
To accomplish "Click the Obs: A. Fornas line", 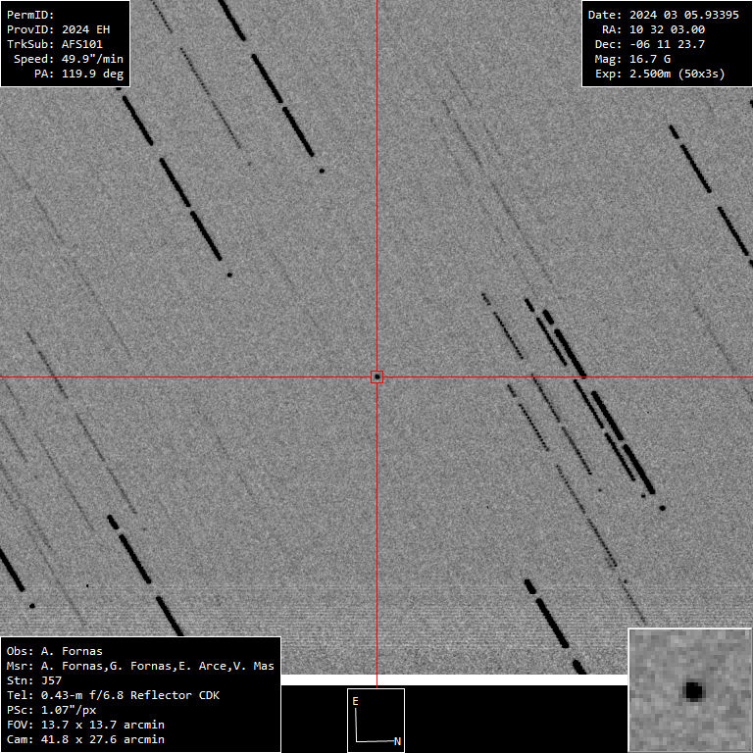I will [x=54, y=651].
